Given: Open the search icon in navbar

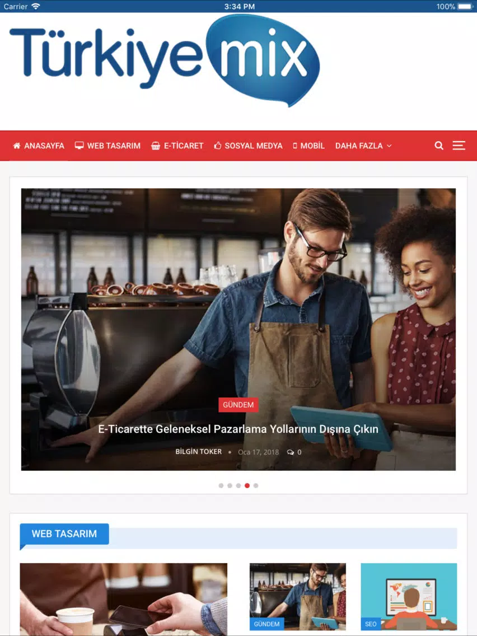Looking at the screenshot, I should (439, 146).
